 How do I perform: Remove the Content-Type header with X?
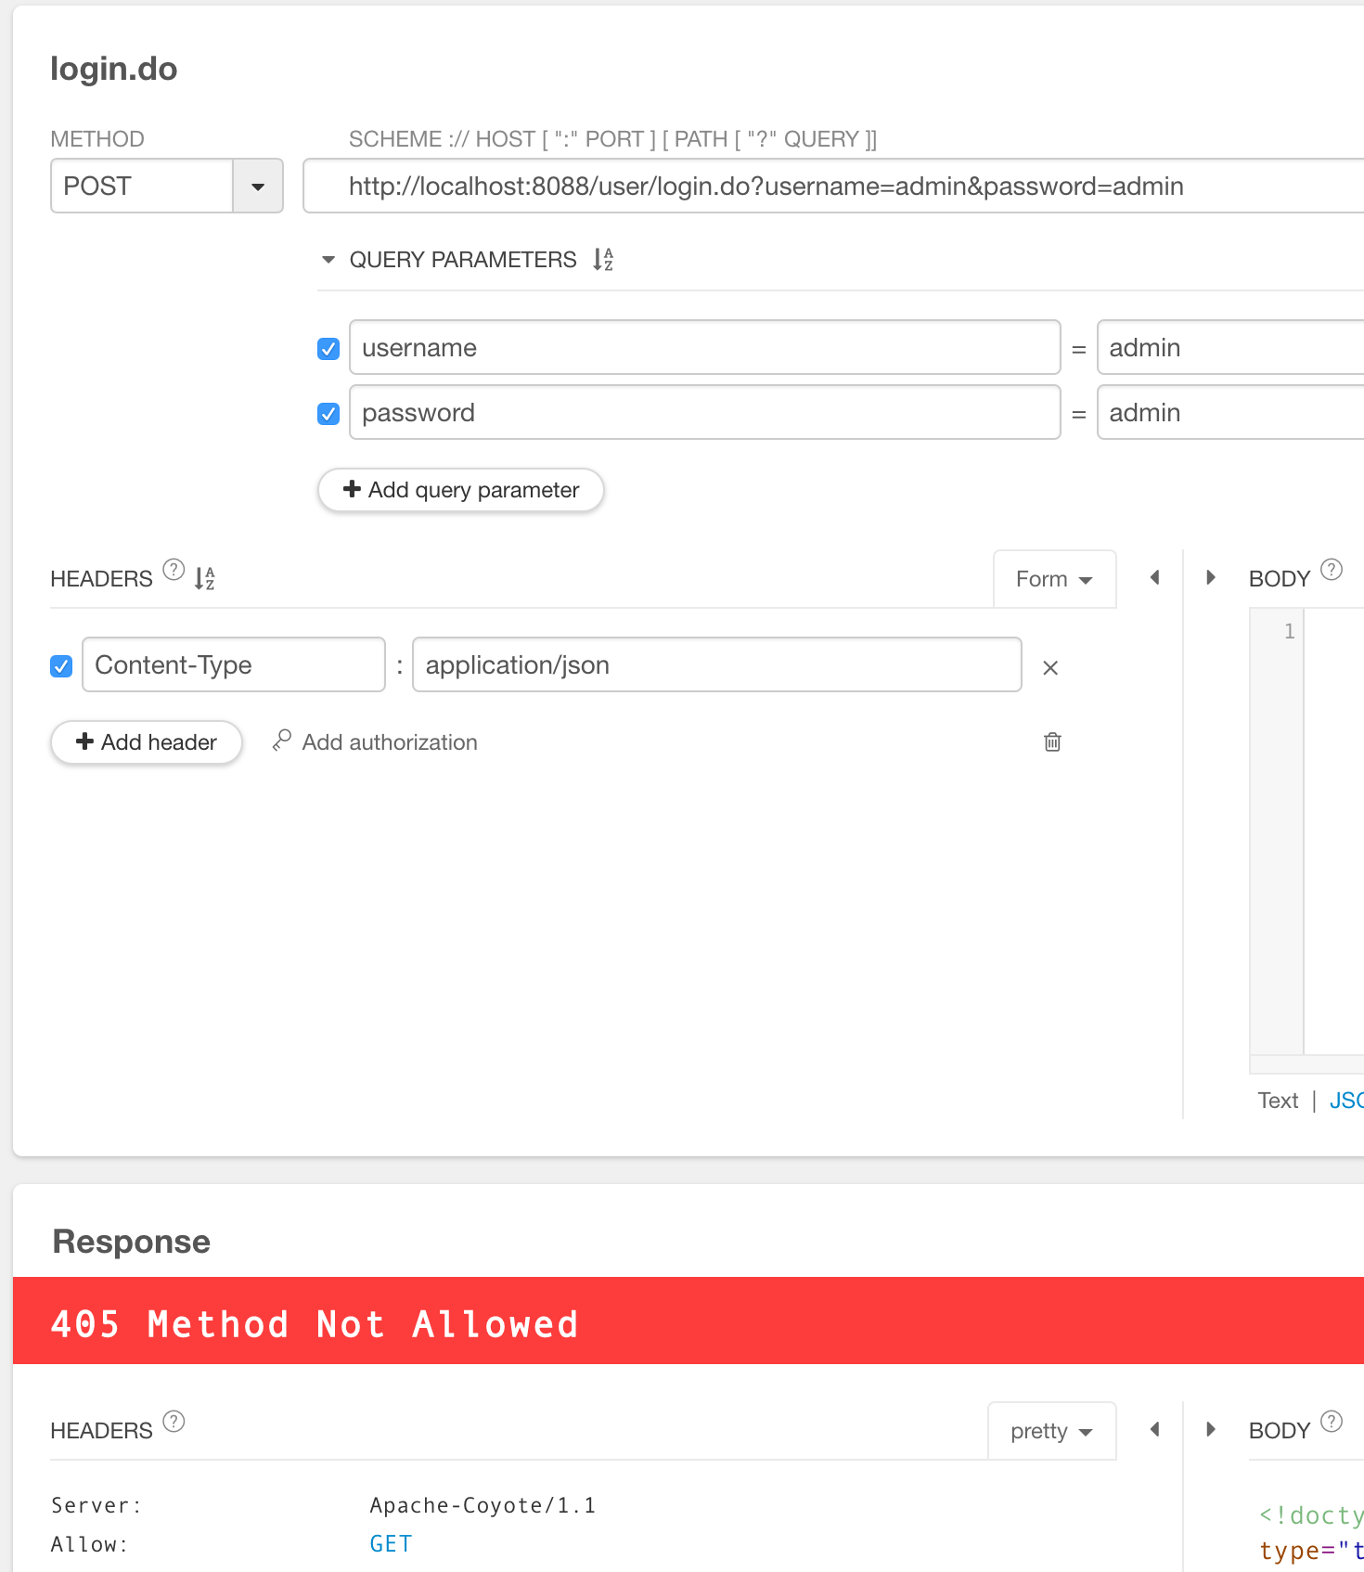pyautogui.click(x=1050, y=667)
